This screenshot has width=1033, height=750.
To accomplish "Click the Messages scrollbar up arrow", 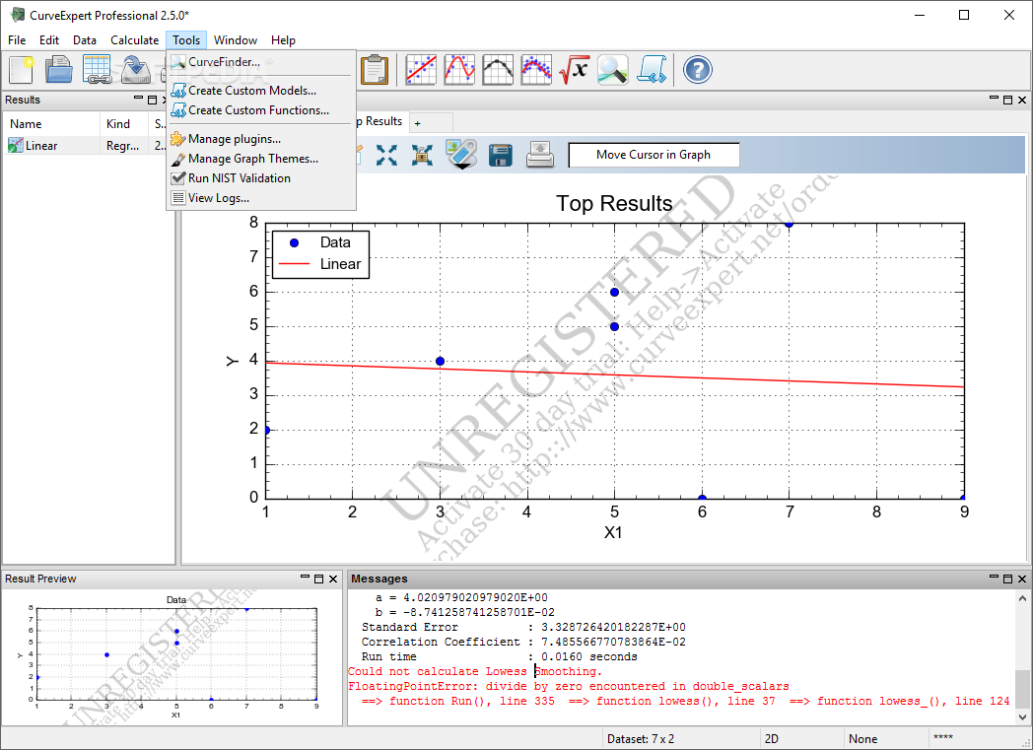I will click(1022, 598).
